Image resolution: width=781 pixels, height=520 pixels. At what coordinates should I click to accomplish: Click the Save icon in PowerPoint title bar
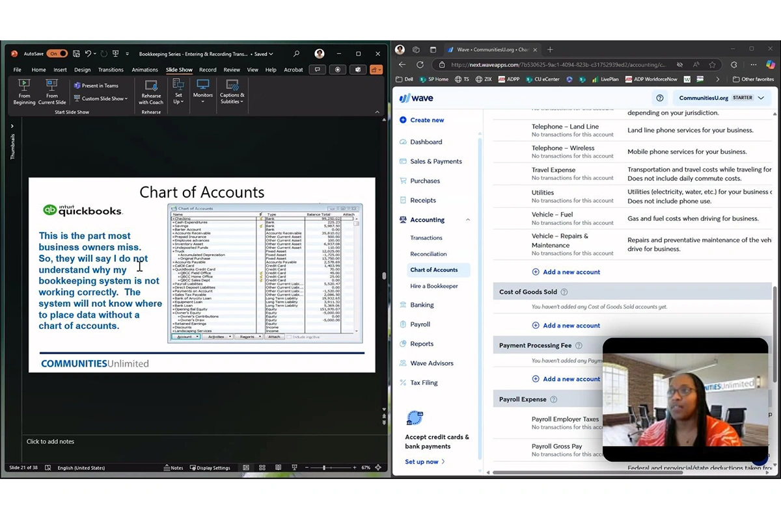coord(76,54)
